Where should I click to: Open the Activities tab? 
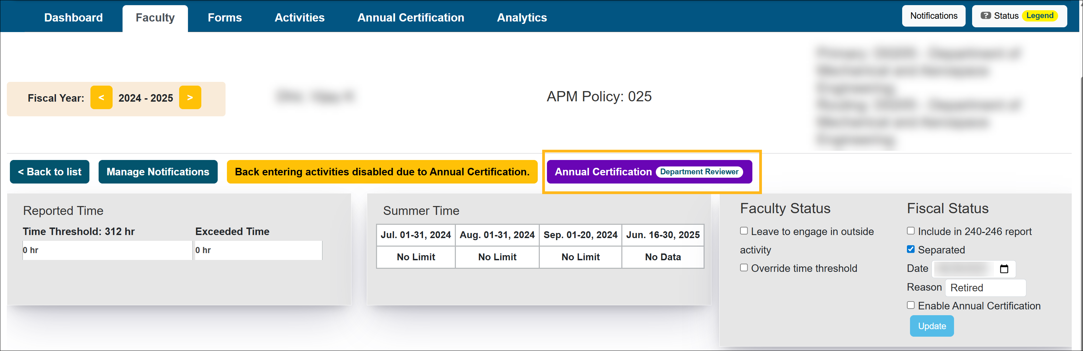click(299, 17)
